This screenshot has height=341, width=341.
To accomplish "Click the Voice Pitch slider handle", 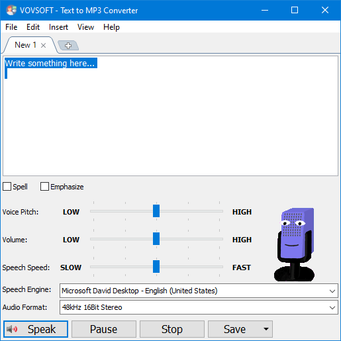I will (156, 211).
